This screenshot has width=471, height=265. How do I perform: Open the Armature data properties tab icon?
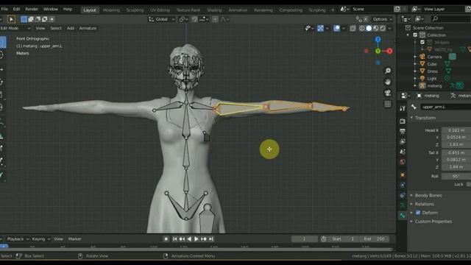(403, 205)
